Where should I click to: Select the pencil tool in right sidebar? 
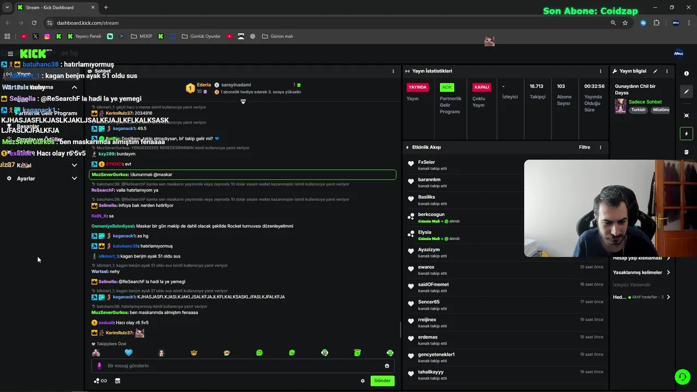(x=686, y=92)
